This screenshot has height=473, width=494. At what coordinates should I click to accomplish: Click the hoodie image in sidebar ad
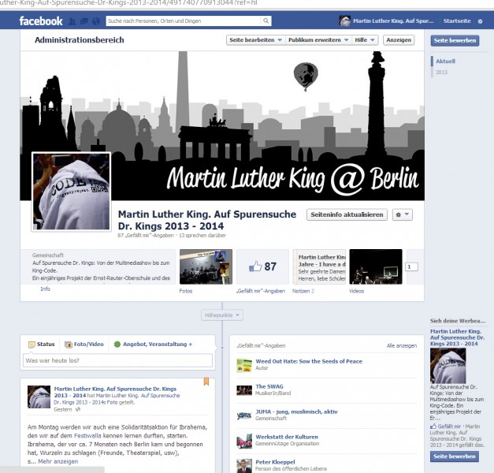448,366
